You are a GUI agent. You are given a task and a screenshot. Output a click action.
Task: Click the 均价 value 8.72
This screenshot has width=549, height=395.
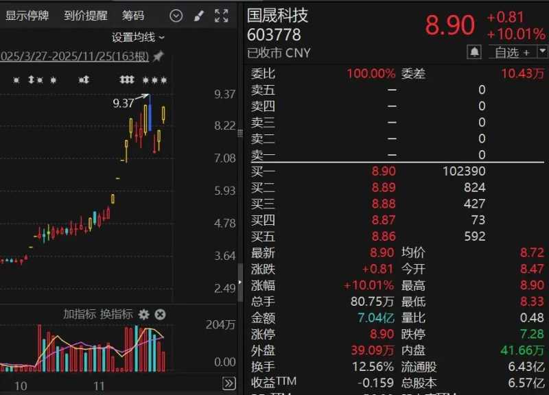pos(533,252)
